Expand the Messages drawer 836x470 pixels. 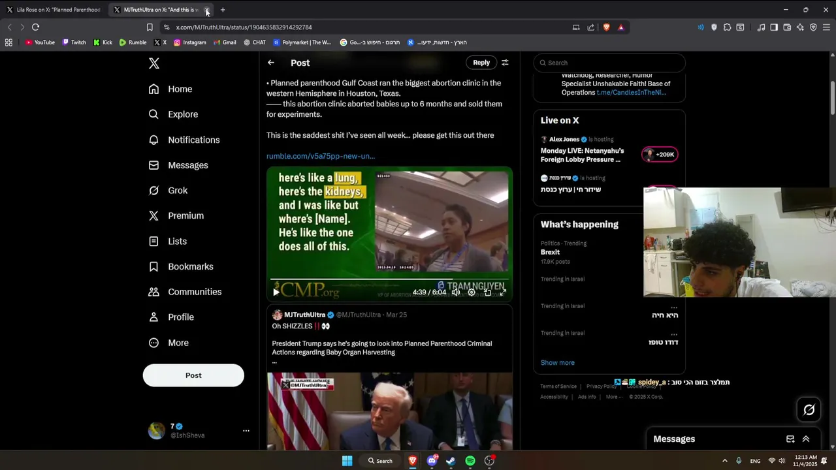(x=806, y=439)
